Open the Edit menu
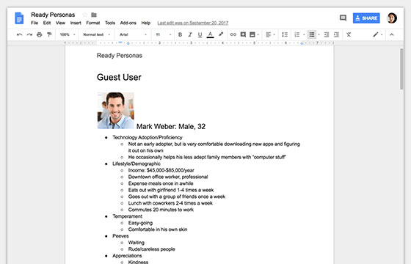 coord(47,23)
